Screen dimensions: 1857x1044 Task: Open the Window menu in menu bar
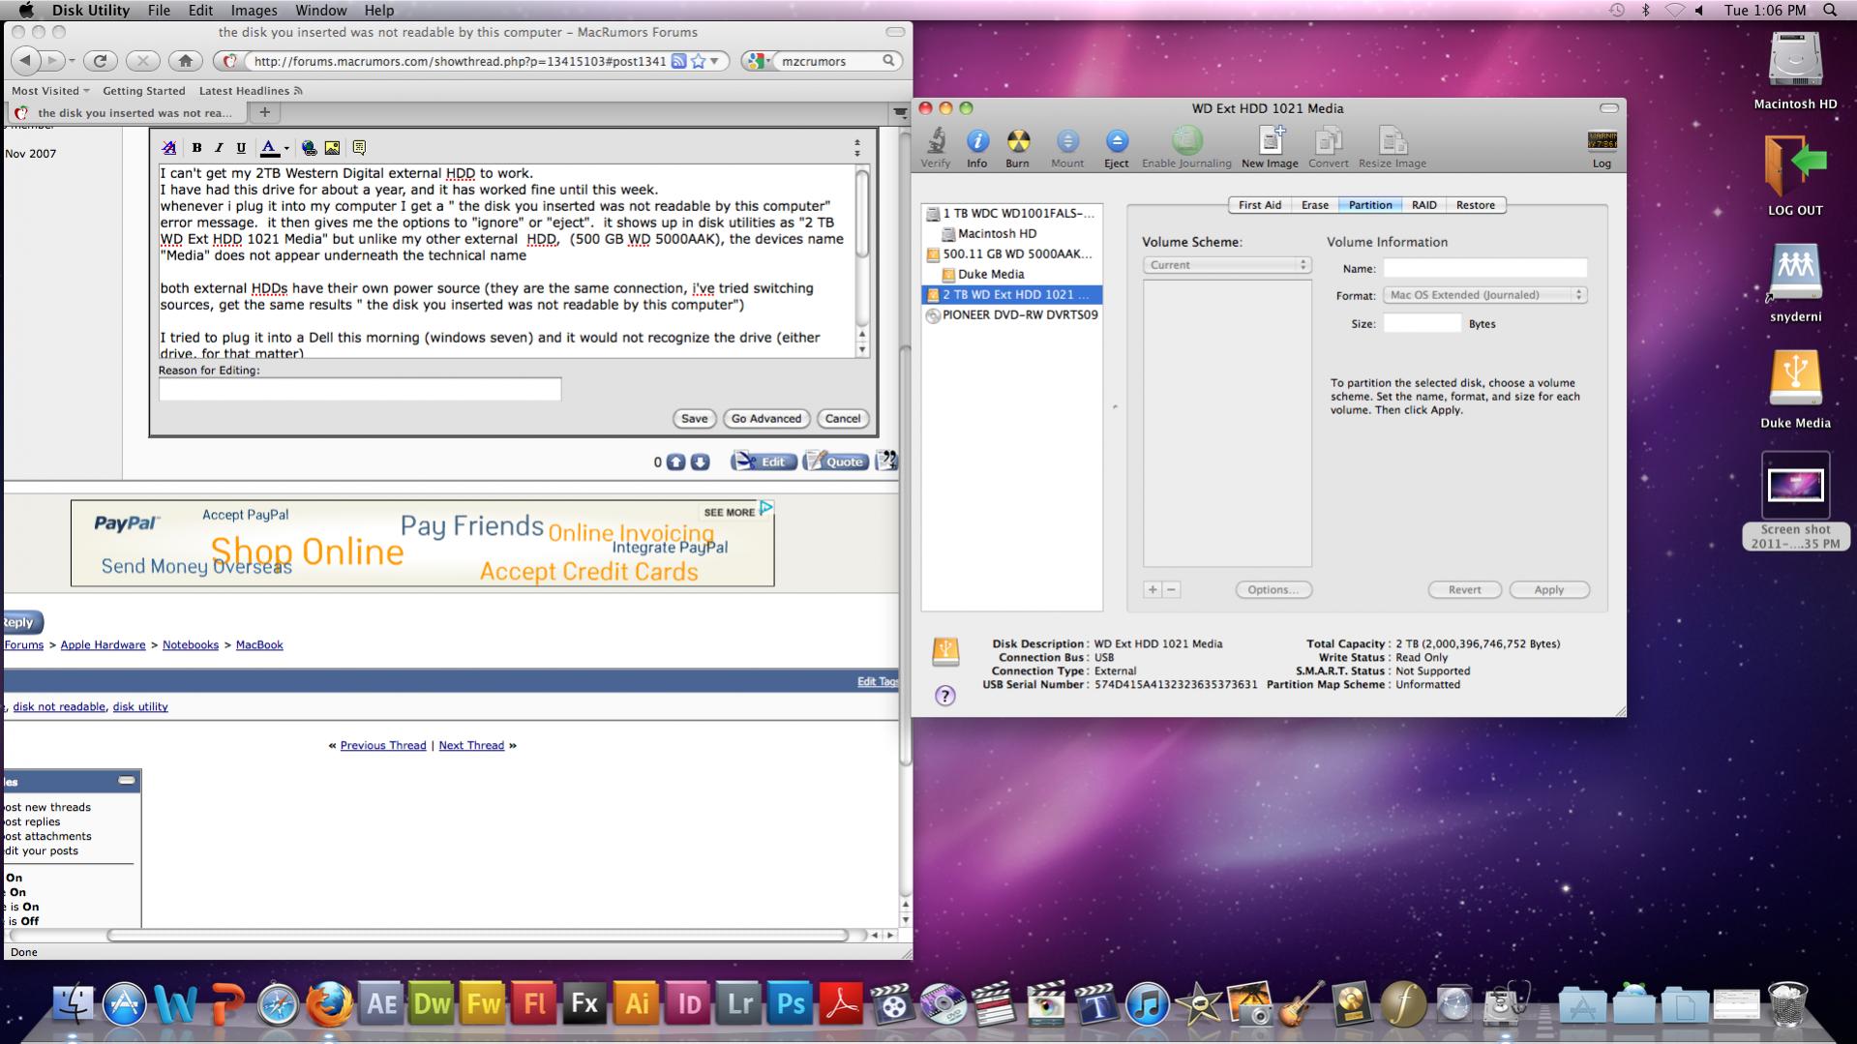[x=320, y=10]
